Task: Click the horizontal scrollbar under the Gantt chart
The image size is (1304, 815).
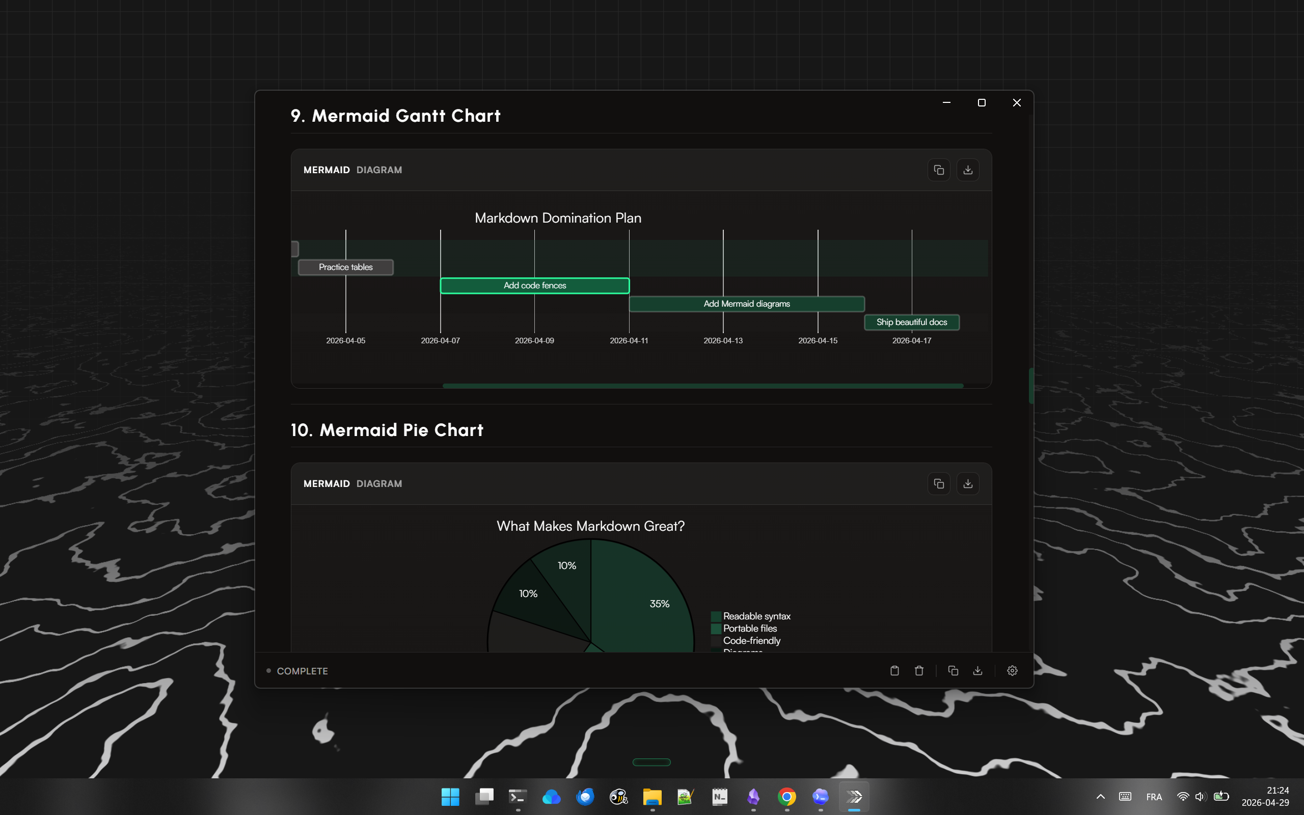Action: [x=702, y=386]
